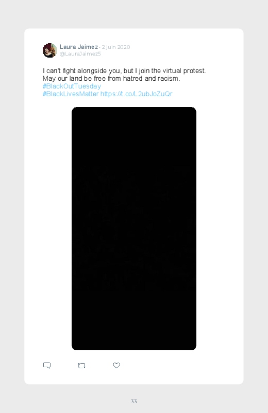The image size is (268, 413).
Task: Click the tweet text about virtual protest
Action: click(x=124, y=71)
